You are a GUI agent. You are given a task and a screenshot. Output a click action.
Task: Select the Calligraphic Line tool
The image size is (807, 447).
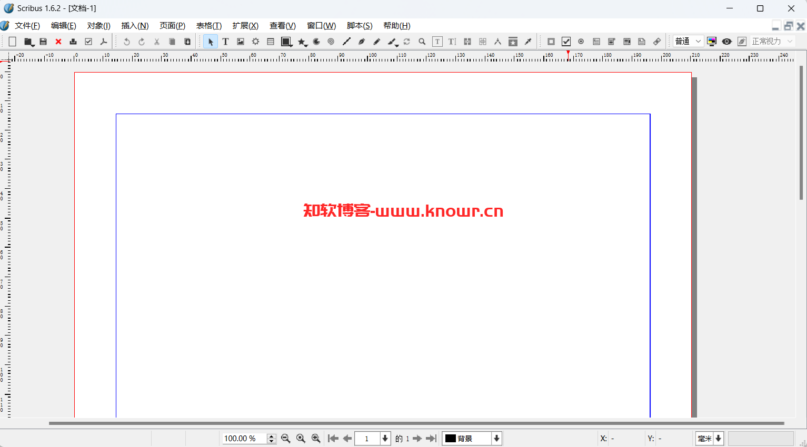(393, 42)
